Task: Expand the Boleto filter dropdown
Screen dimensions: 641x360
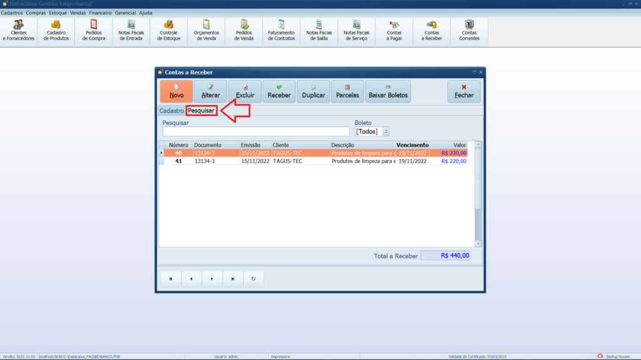Action: click(x=386, y=132)
